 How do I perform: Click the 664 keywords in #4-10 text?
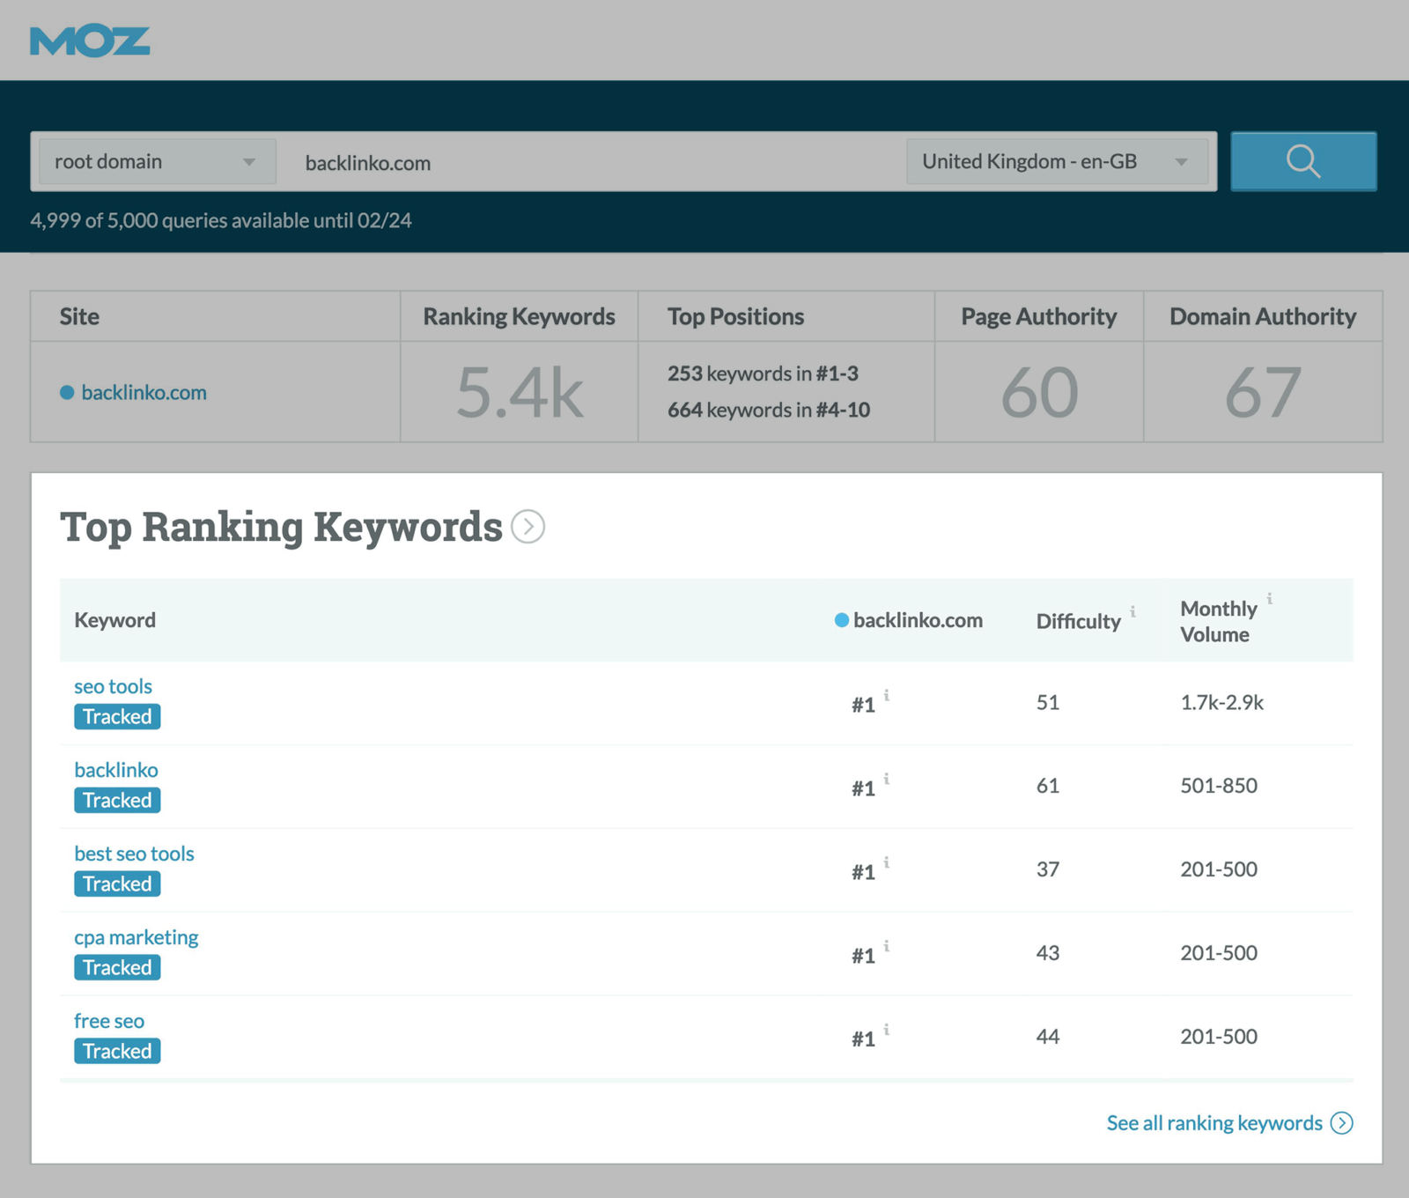(x=769, y=410)
